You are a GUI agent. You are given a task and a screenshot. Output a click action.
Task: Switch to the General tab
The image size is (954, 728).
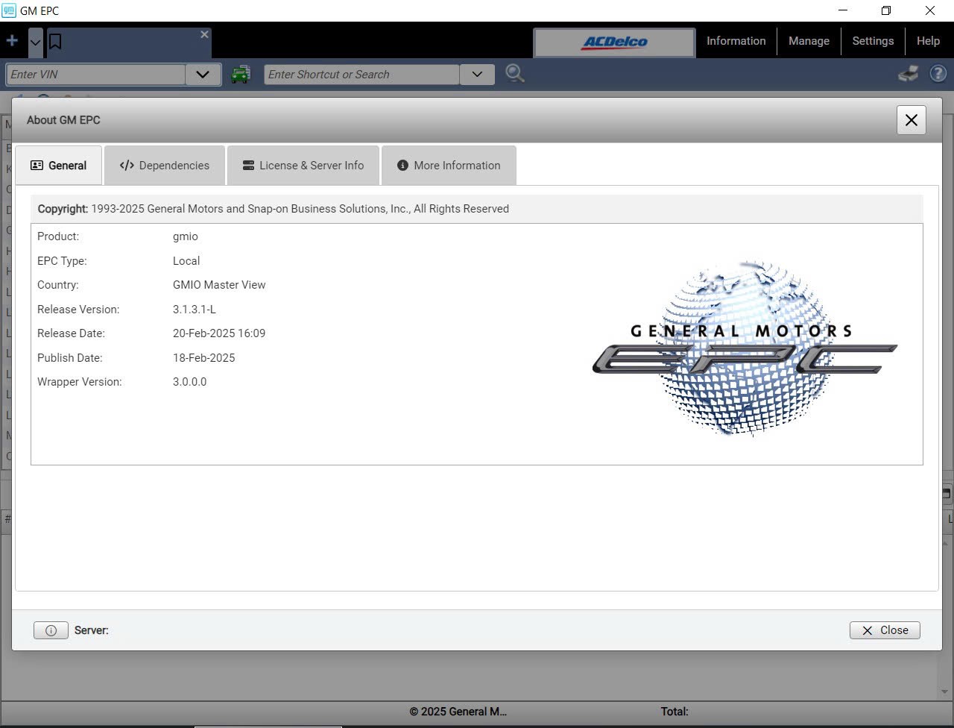pos(58,165)
